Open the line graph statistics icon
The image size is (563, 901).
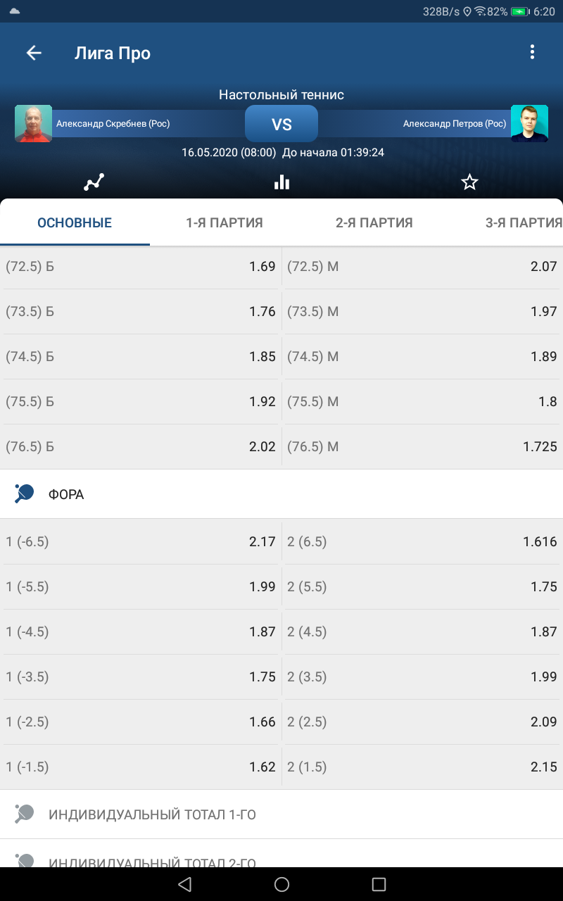point(94,182)
